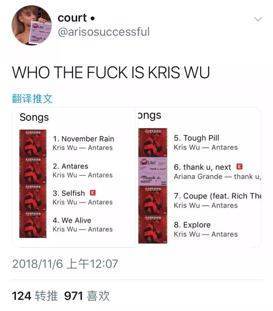Image resolution: width=273 pixels, height=311 pixels.
Task: Tap the explicit badge beside thank u, next
Action: point(239,167)
